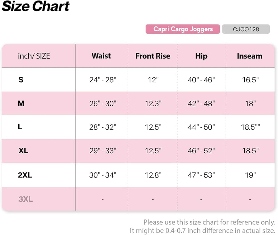Click the 12.8" front rise value

(x=153, y=175)
